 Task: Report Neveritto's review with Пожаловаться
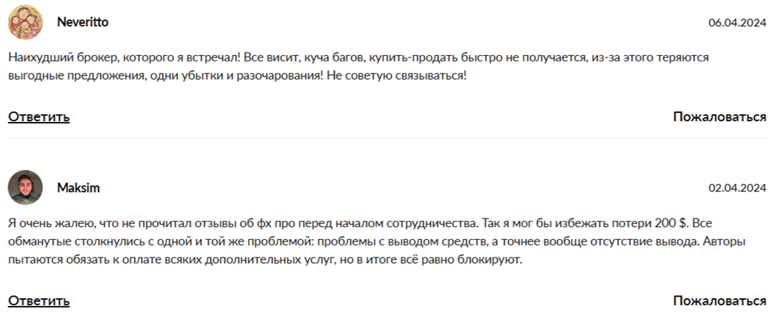pyautogui.click(x=720, y=117)
